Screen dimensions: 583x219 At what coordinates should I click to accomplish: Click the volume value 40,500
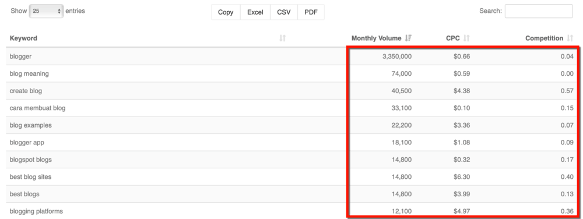402,90
